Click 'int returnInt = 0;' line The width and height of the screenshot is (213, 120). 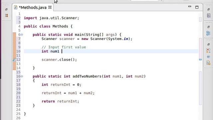pyautogui.click(x=61, y=85)
